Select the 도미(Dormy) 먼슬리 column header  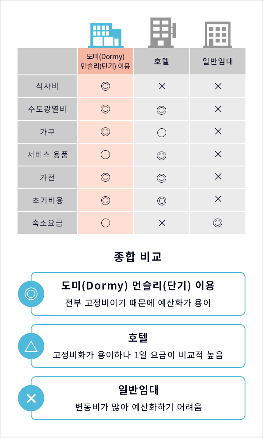[x=106, y=61]
